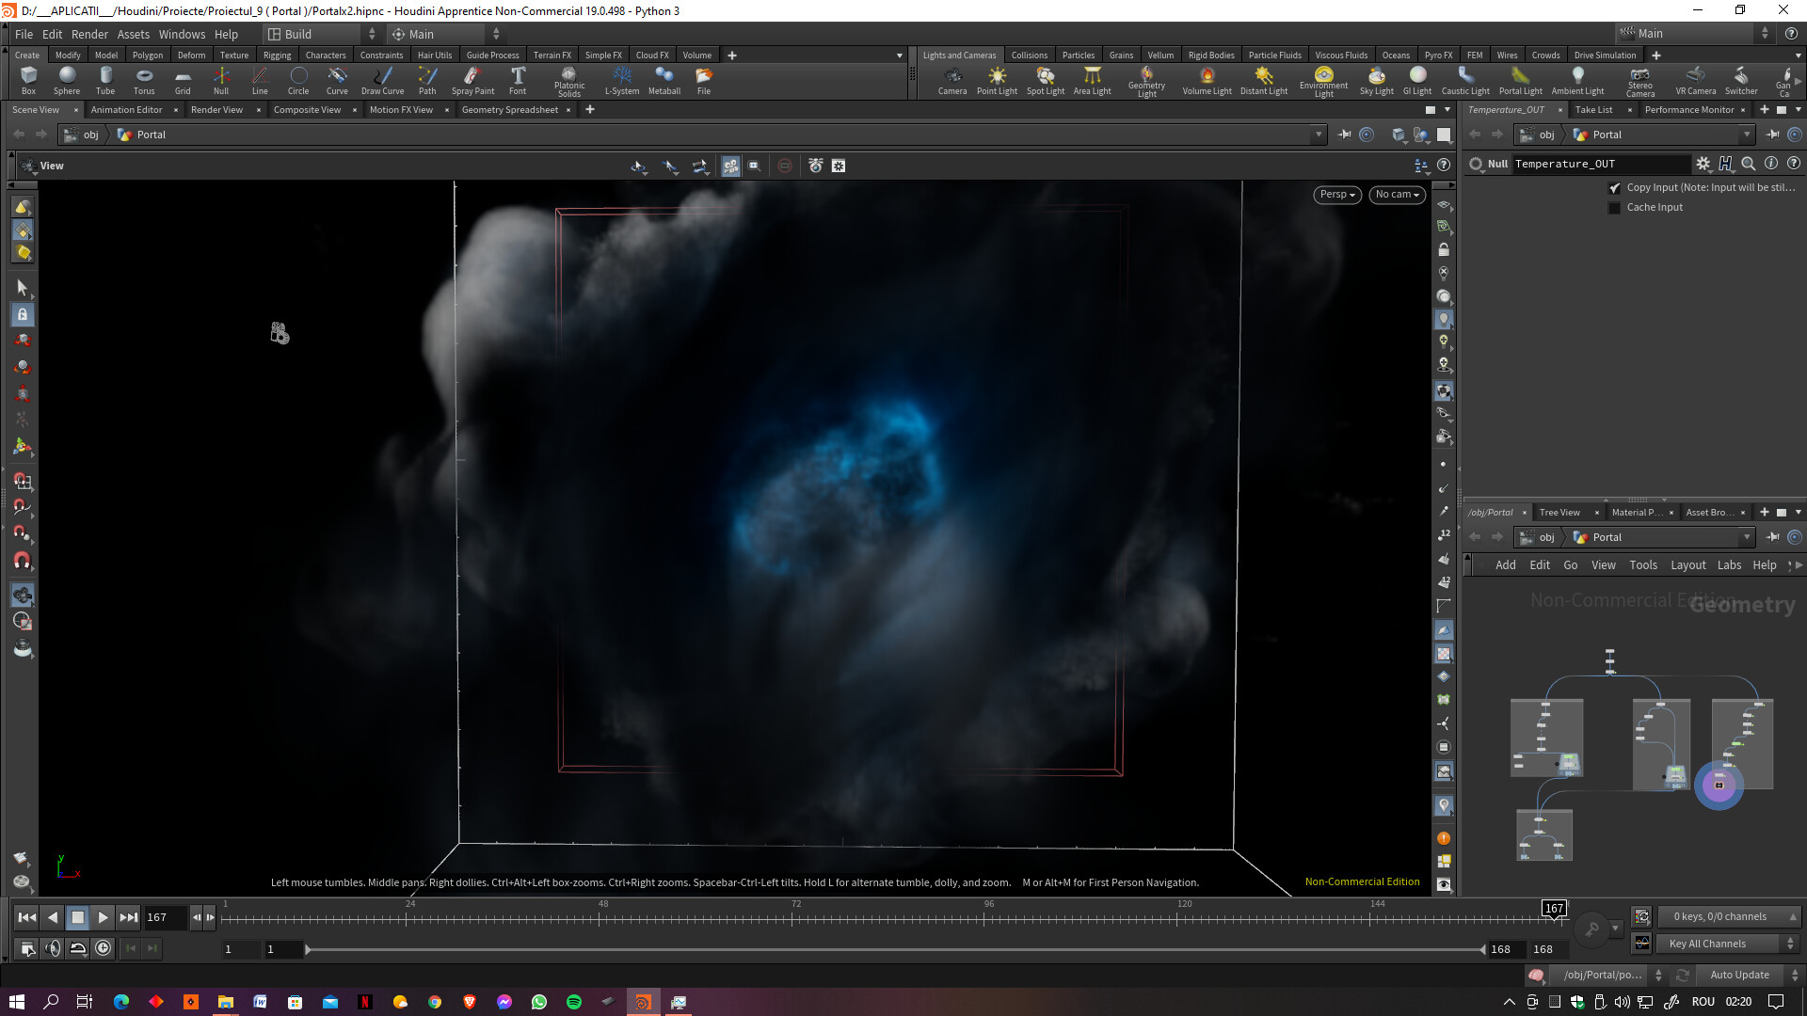Screen dimensions: 1807x1016
Task: Open the No cam camera selector
Action: click(x=1396, y=195)
